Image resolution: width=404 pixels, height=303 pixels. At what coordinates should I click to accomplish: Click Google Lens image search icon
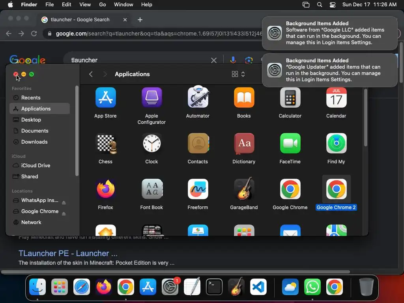(x=249, y=60)
